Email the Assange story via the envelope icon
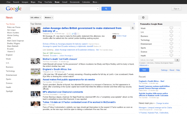The width and height of the screenshot is (187, 114). point(78,34)
